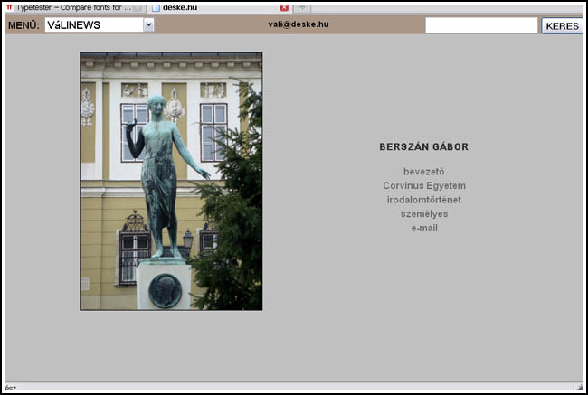Expand the MENÜ combo box arrow
The image size is (588, 395).
click(x=148, y=25)
